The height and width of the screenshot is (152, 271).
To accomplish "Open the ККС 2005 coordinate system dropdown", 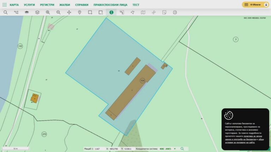I will (x=168, y=149).
